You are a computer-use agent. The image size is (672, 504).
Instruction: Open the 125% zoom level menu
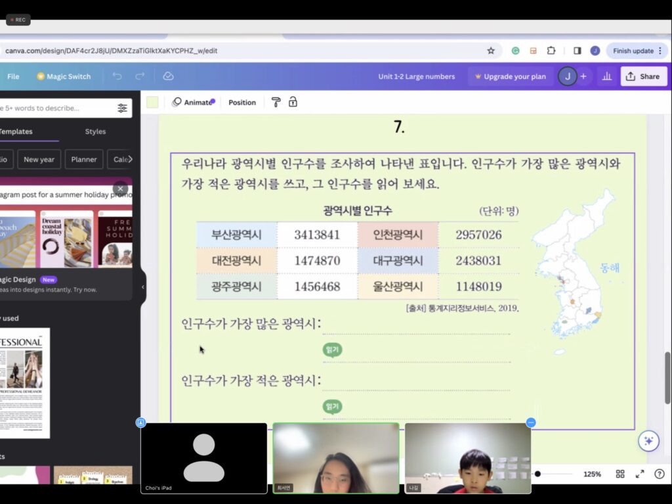click(592, 474)
